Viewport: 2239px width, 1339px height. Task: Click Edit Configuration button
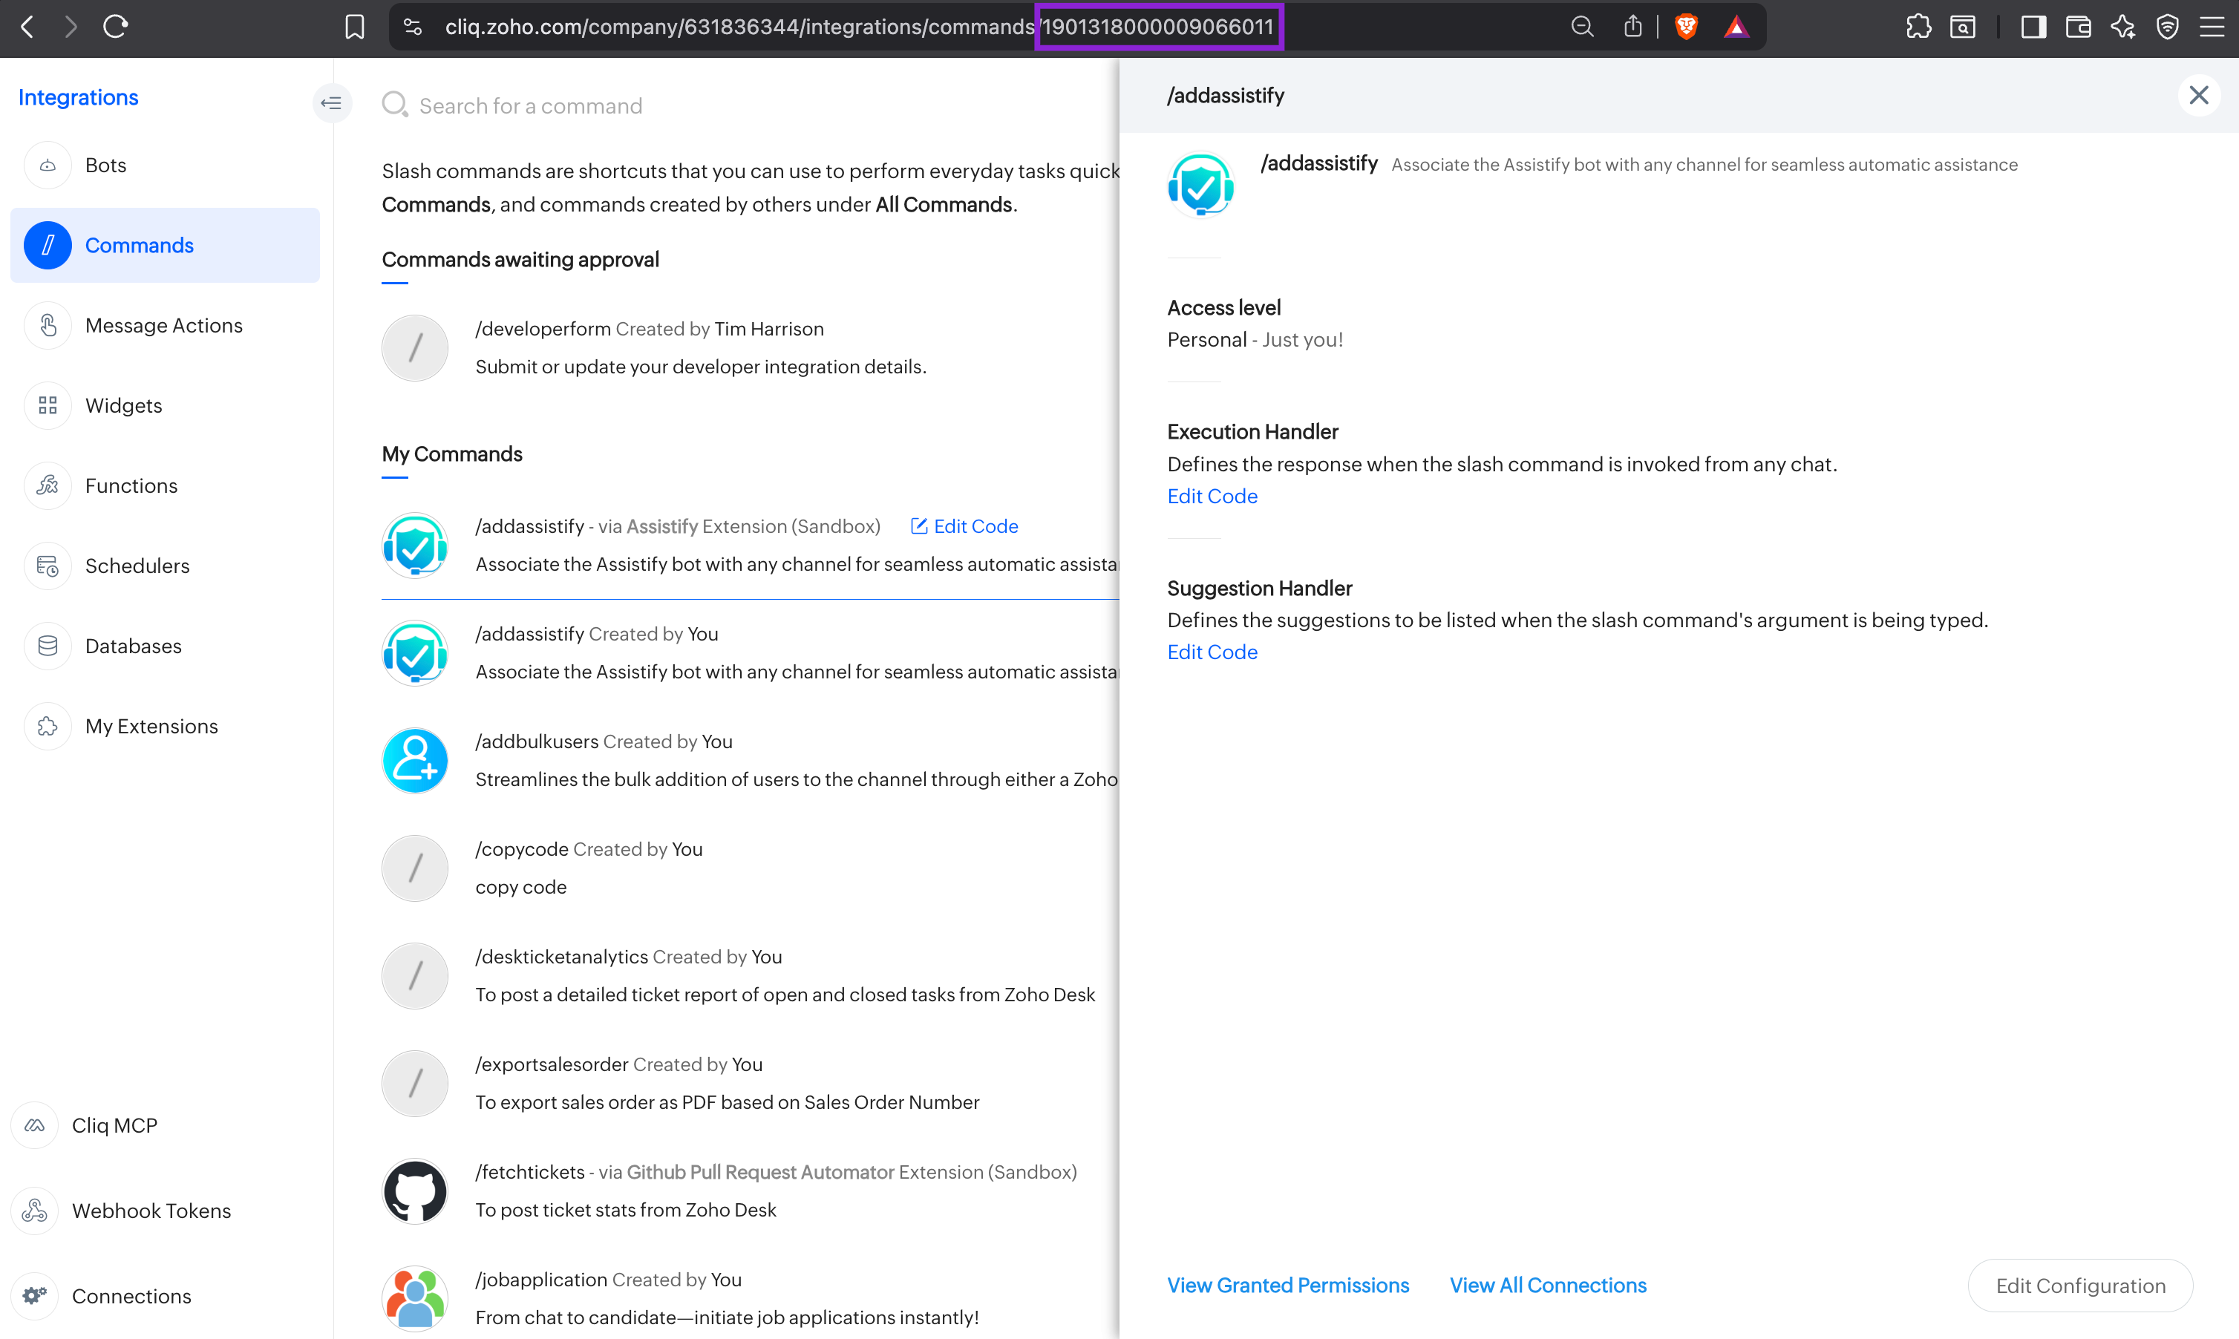(x=2080, y=1286)
